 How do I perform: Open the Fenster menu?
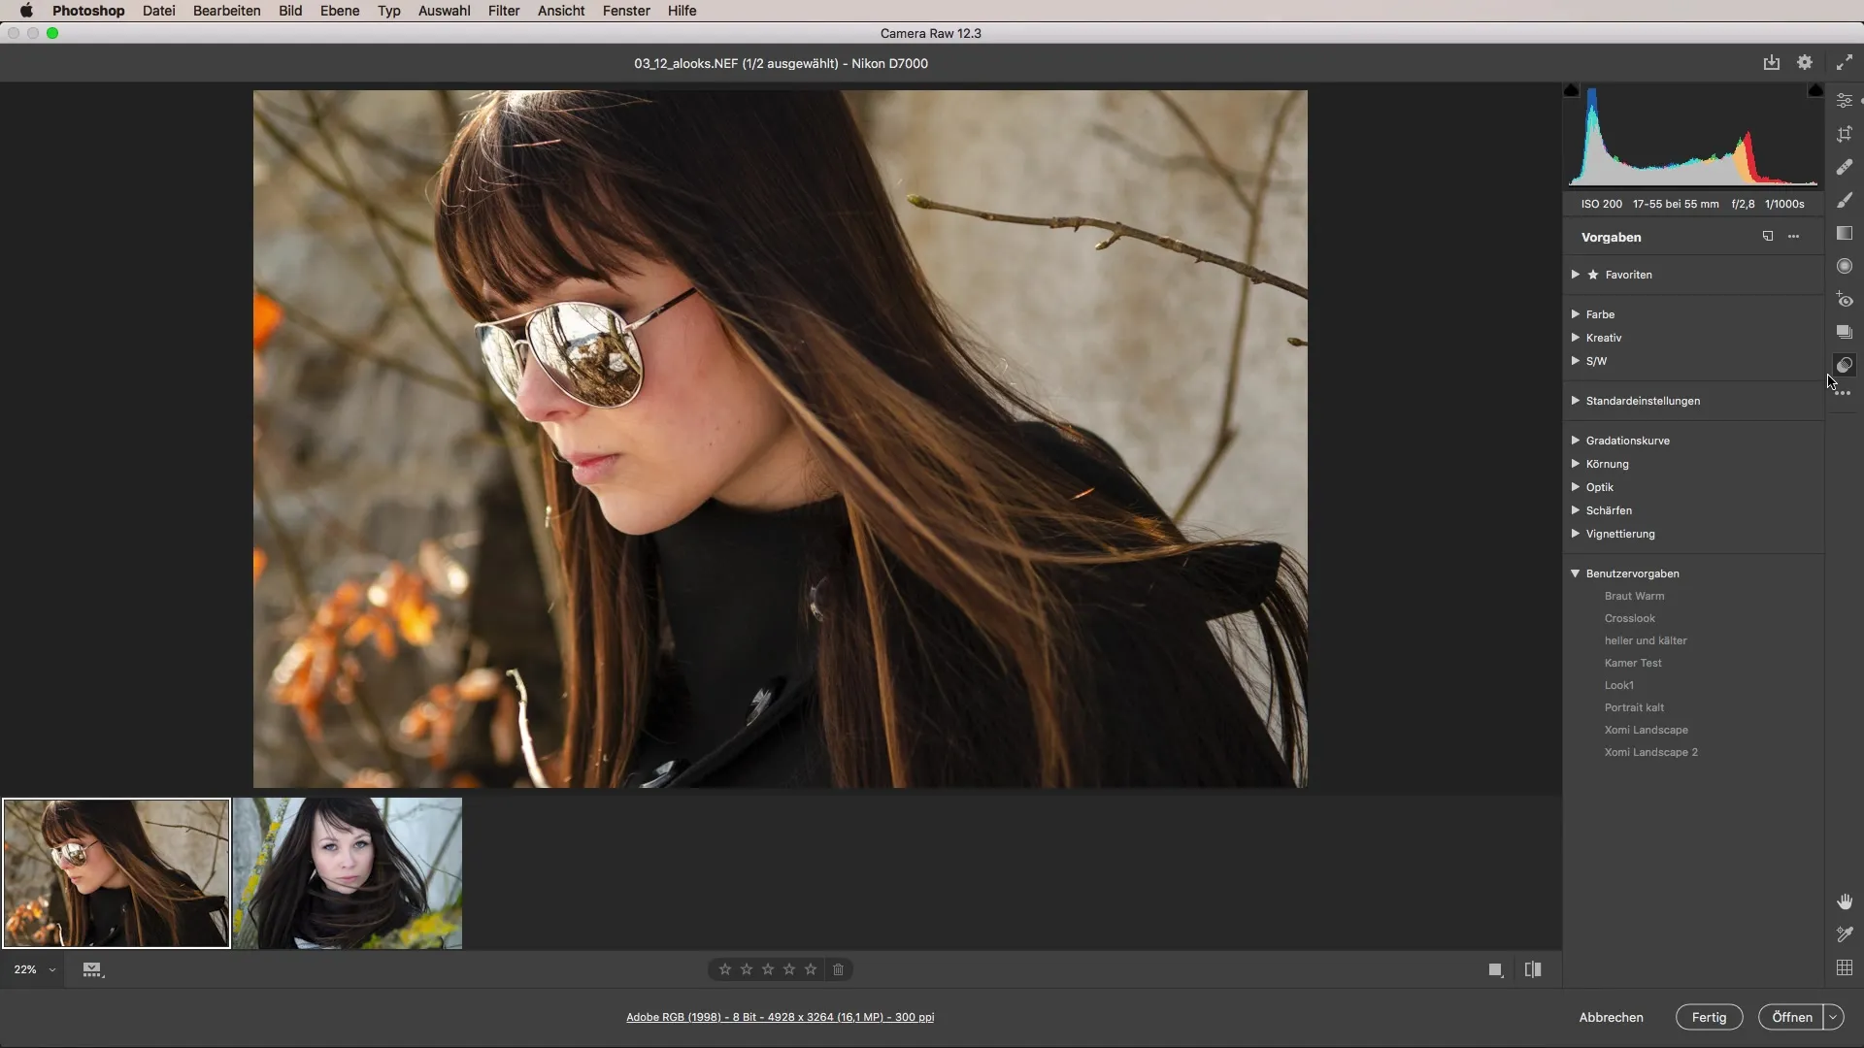[x=626, y=11]
